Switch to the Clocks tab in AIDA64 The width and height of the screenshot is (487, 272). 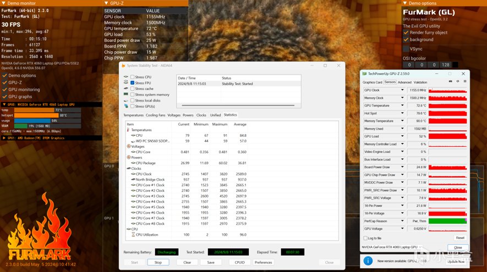click(201, 115)
